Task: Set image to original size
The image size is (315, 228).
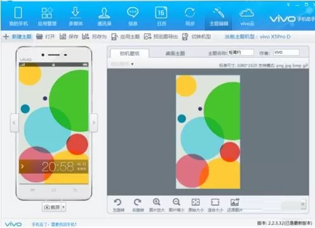Action: pyautogui.click(x=196, y=205)
